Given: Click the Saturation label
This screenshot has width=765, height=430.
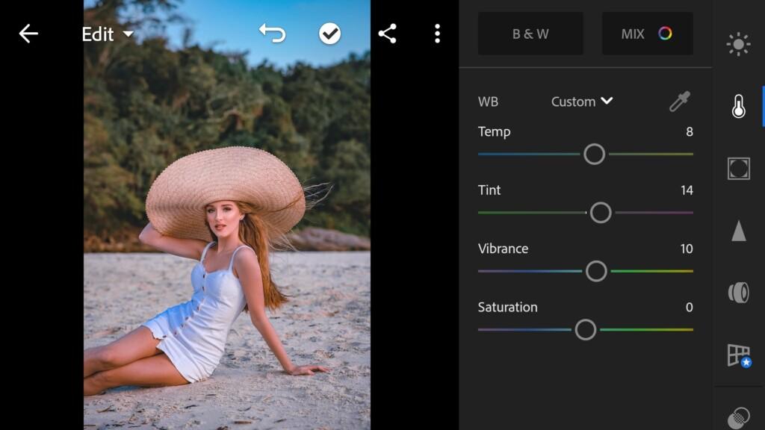Looking at the screenshot, I should tap(507, 307).
